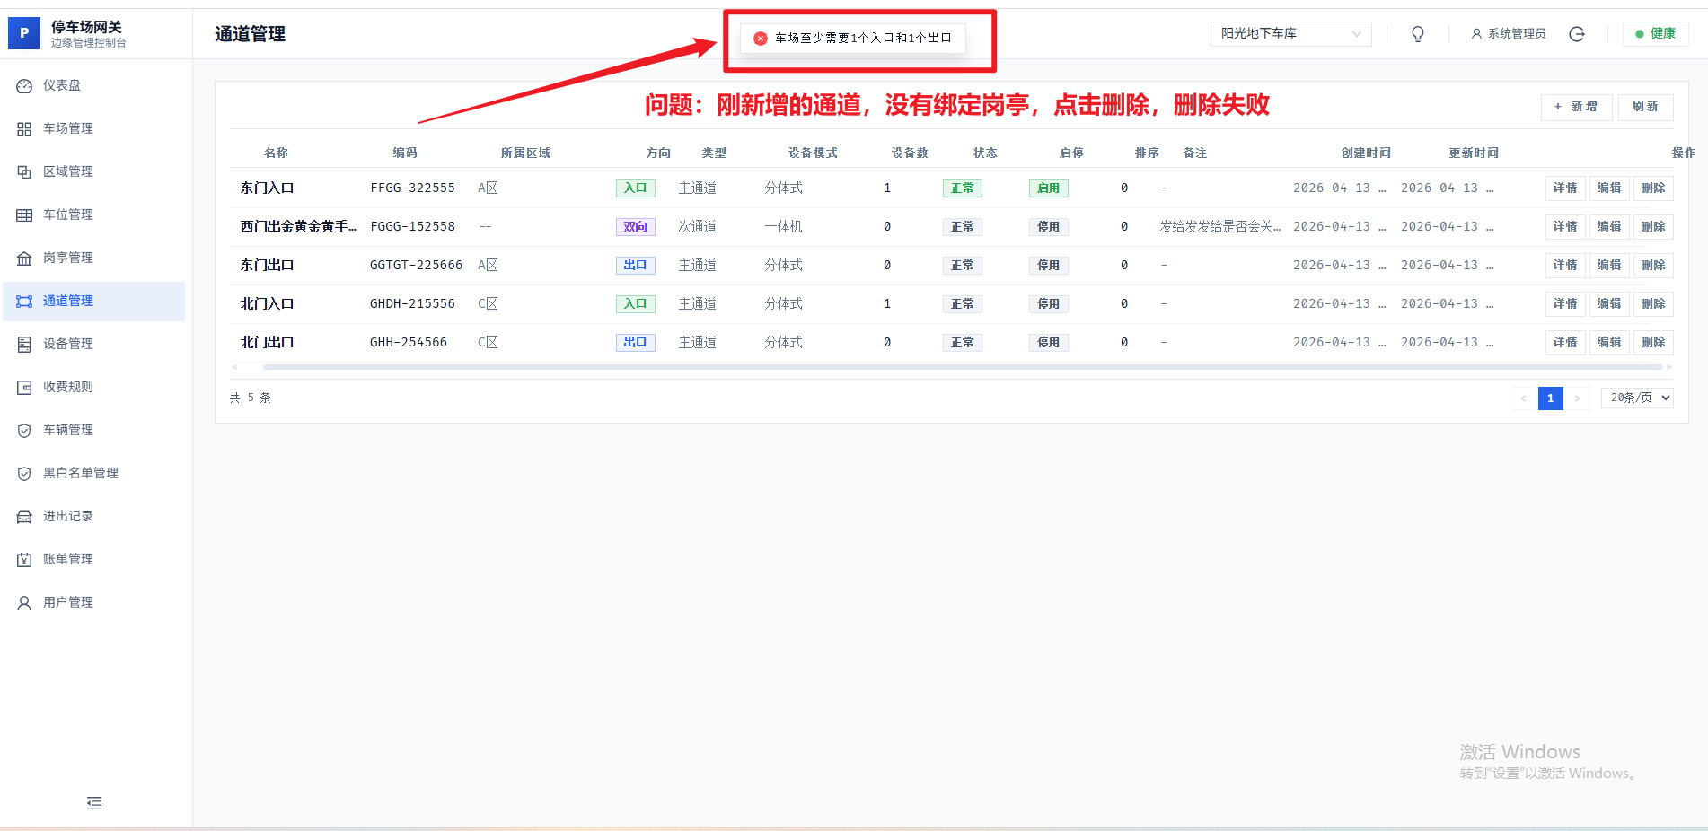Click the 新增 button to add channel
Screen dimensions: 1708x831
click(x=1576, y=107)
